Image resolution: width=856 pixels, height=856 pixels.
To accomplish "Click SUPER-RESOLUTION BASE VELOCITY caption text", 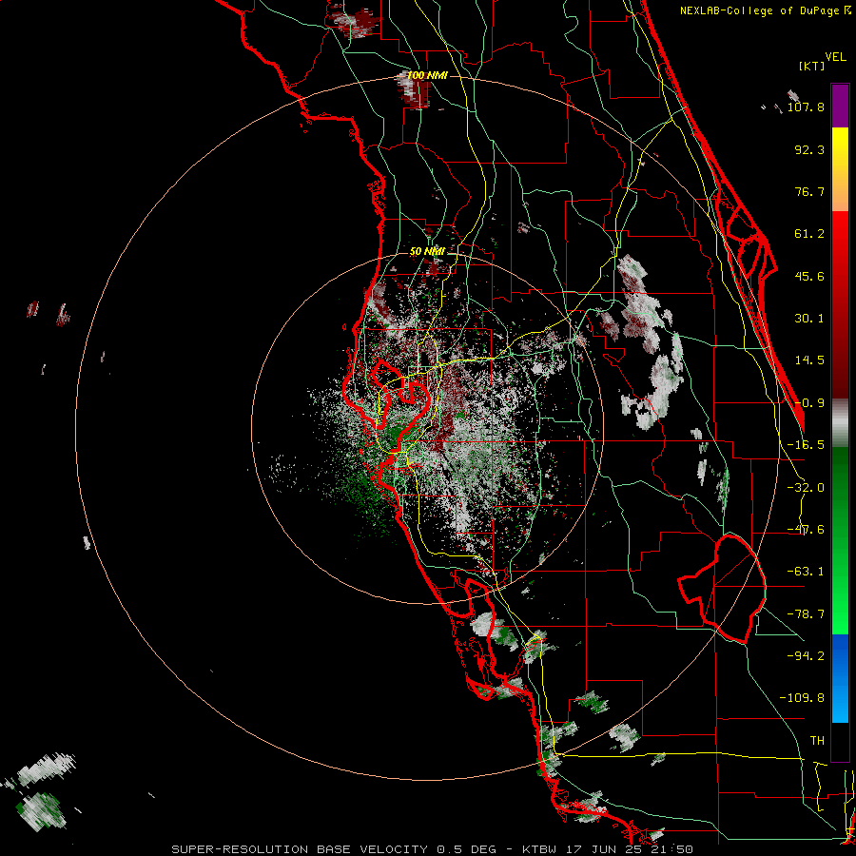I will (x=300, y=849).
